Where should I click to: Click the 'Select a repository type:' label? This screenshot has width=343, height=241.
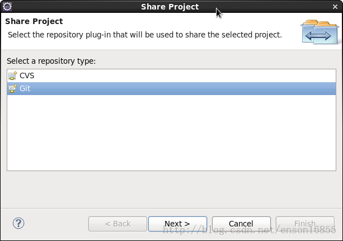point(51,61)
